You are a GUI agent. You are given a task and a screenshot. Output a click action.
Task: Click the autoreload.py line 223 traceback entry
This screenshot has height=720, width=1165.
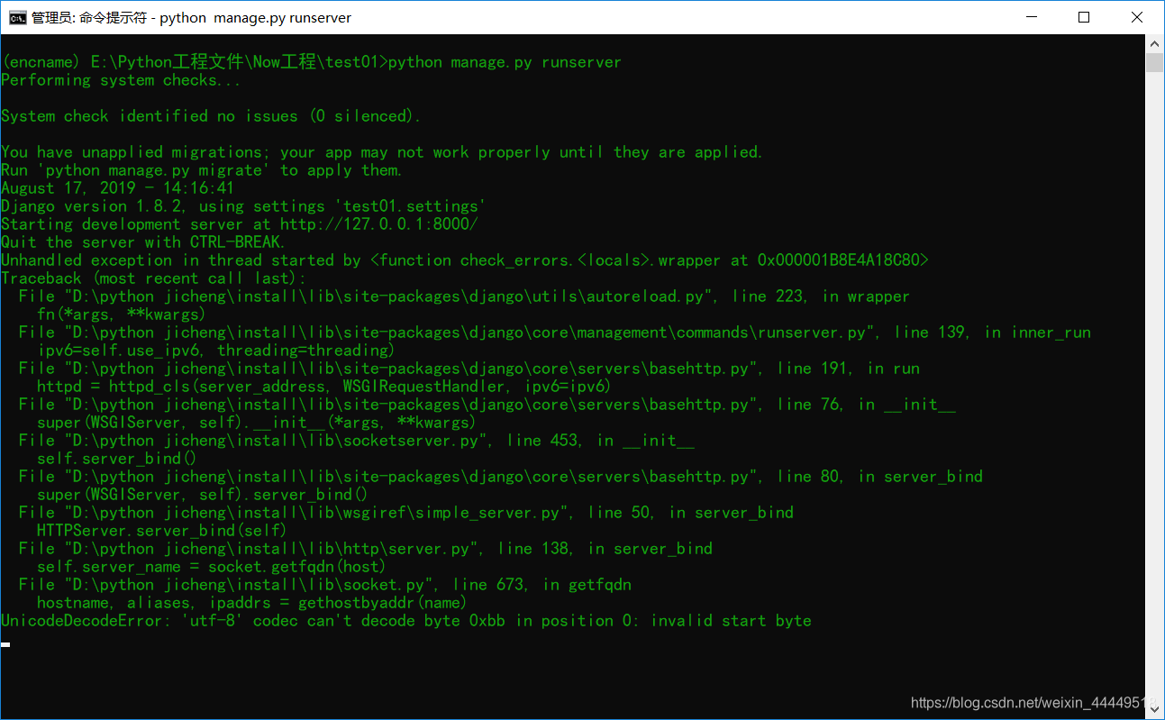click(464, 296)
